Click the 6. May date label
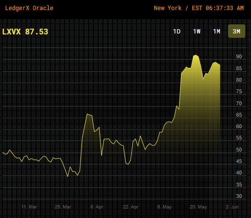 pyautogui.click(x=164, y=207)
